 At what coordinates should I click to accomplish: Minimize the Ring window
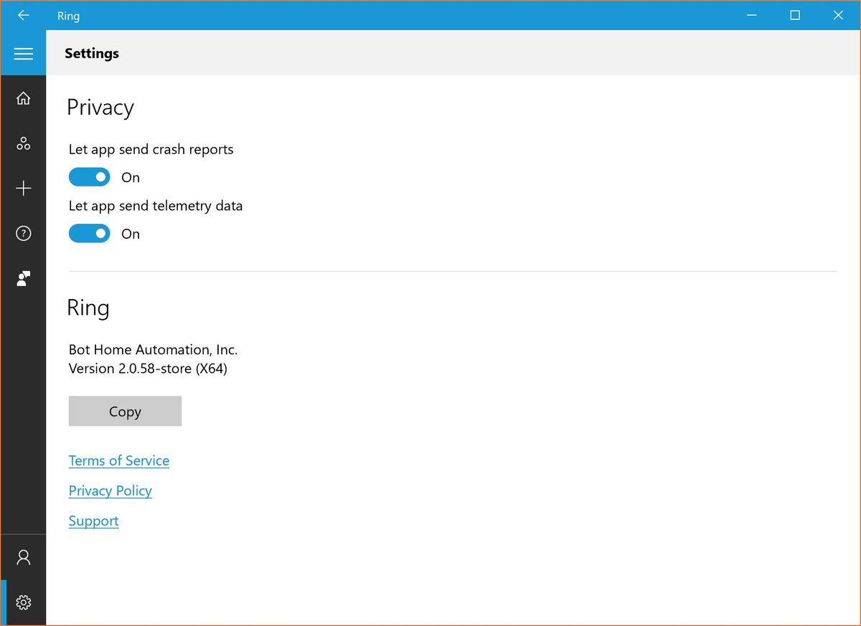click(751, 15)
